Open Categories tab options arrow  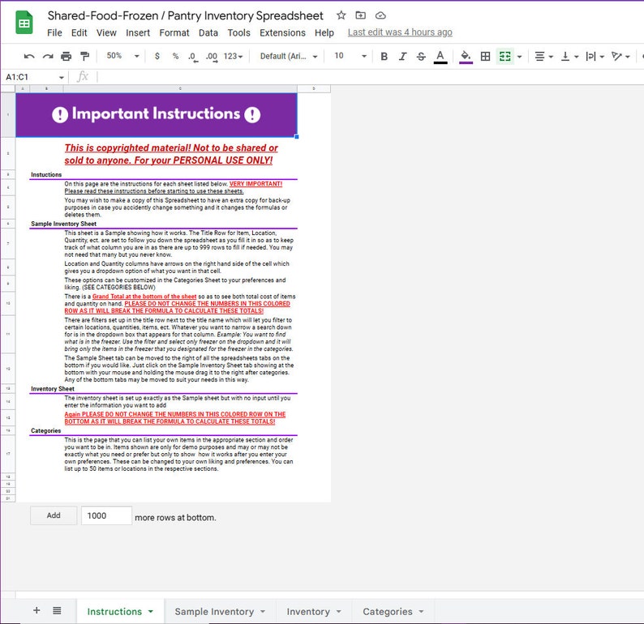[422, 612]
